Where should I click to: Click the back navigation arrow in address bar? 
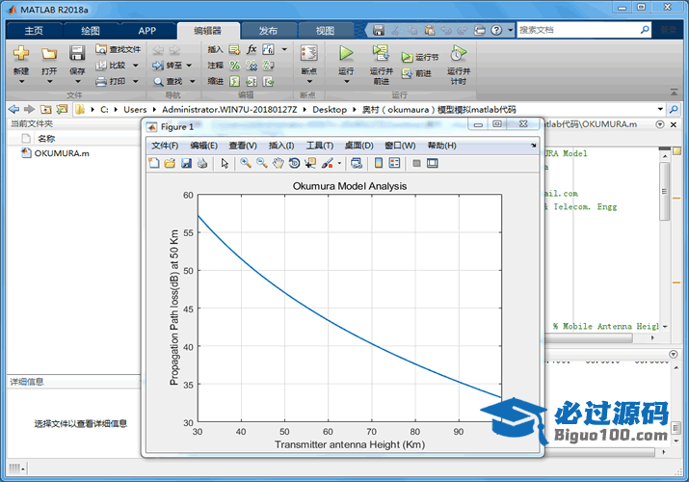pos(14,109)
